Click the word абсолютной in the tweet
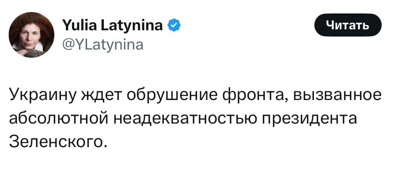Screen dimensions: 398x176 [59, 119]
